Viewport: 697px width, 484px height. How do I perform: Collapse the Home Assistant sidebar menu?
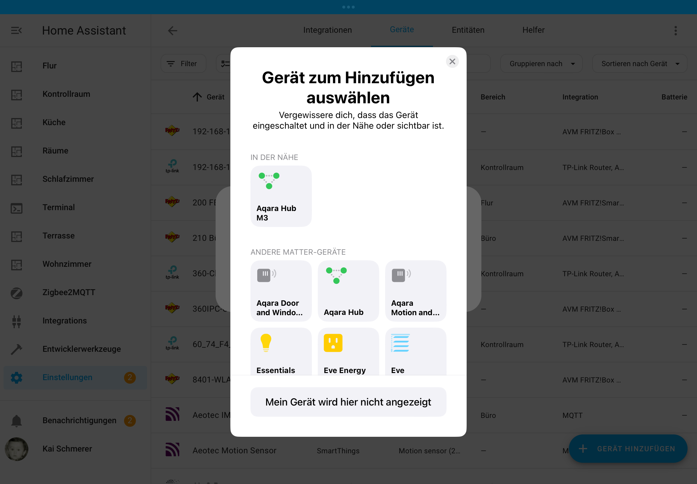(16, 30)
